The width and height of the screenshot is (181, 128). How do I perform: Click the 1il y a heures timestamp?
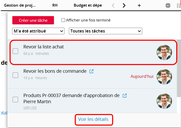click(x=35, y=78)
